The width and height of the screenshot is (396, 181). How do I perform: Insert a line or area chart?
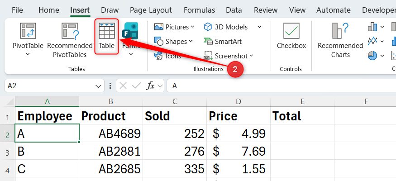pyautogui.click(x=372, y=41)
